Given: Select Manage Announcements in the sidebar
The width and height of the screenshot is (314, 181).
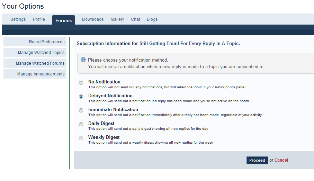Looking at the screenshot, I should click(x=35, y=74).
